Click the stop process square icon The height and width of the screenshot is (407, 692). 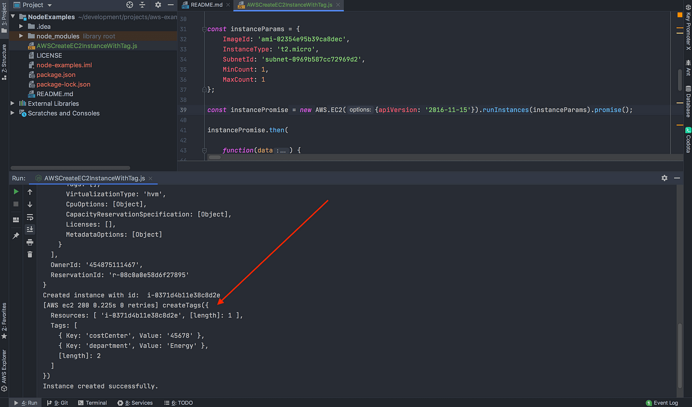pyautogui.click(x=16, y=204)
